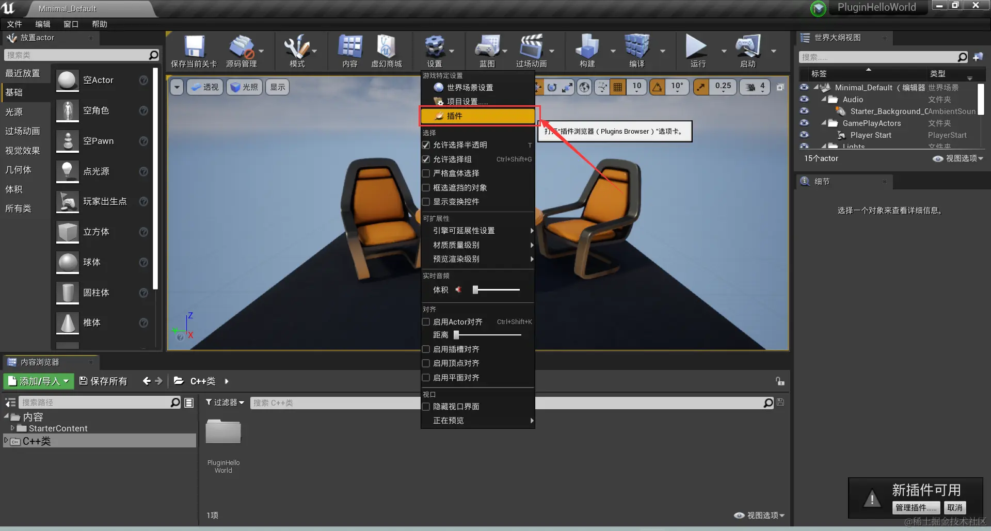
Task: Click the Cube (立方体) placement icon
Action: coord(67,232)
